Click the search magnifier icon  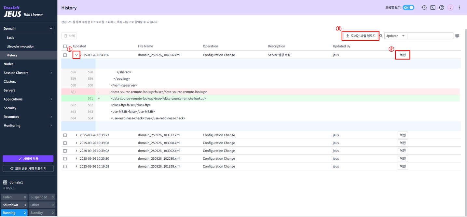pos(381,36)
